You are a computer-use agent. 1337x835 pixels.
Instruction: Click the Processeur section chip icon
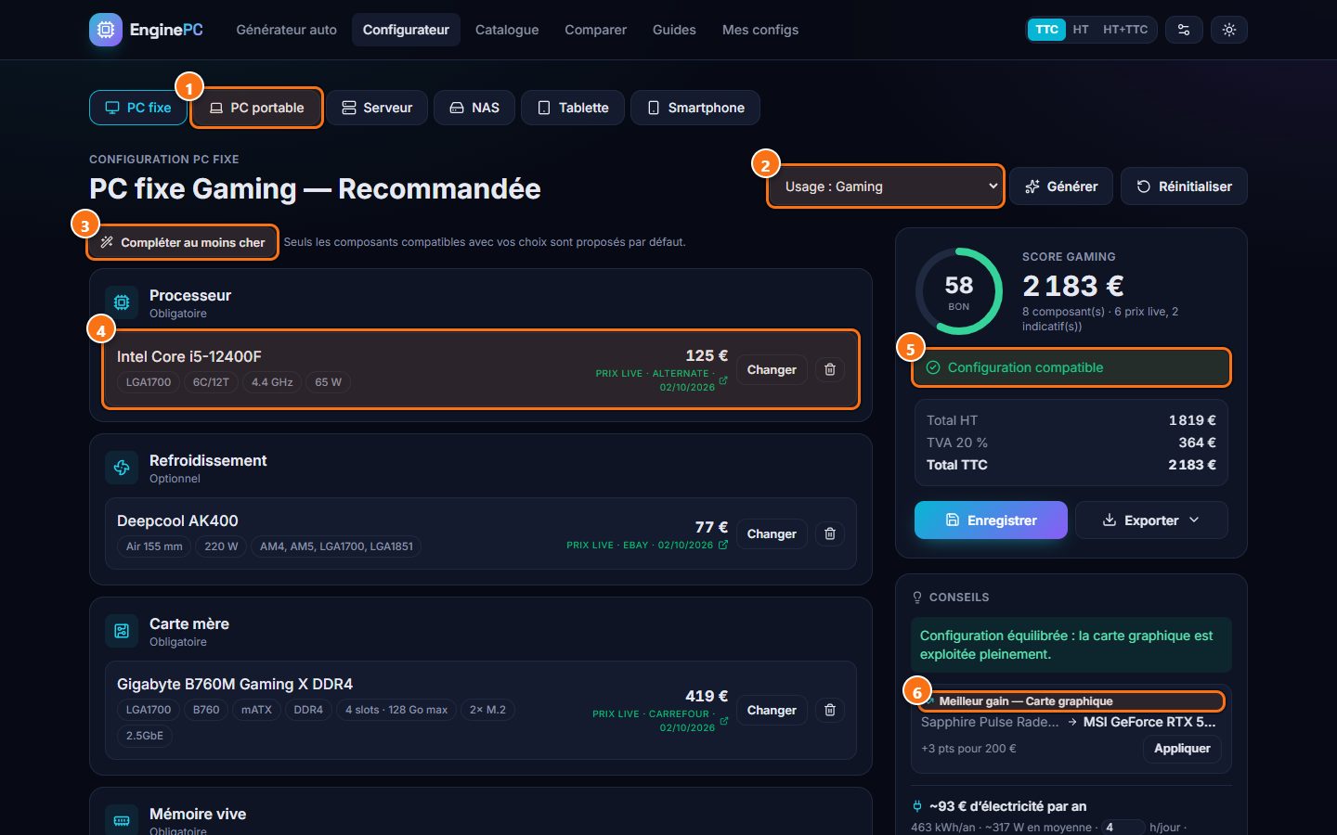[122, 302]
